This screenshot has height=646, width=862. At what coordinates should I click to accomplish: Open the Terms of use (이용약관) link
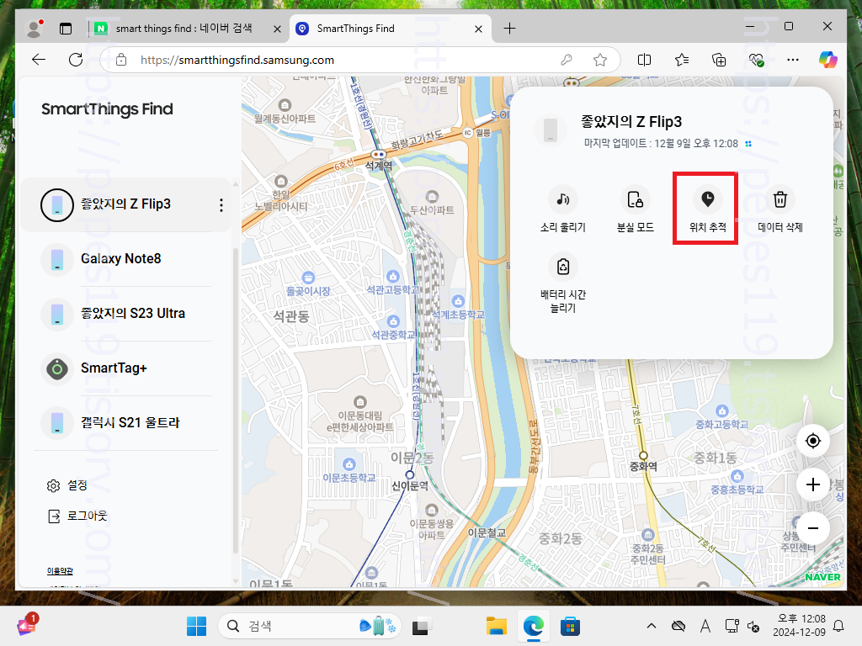pos(60,571)
